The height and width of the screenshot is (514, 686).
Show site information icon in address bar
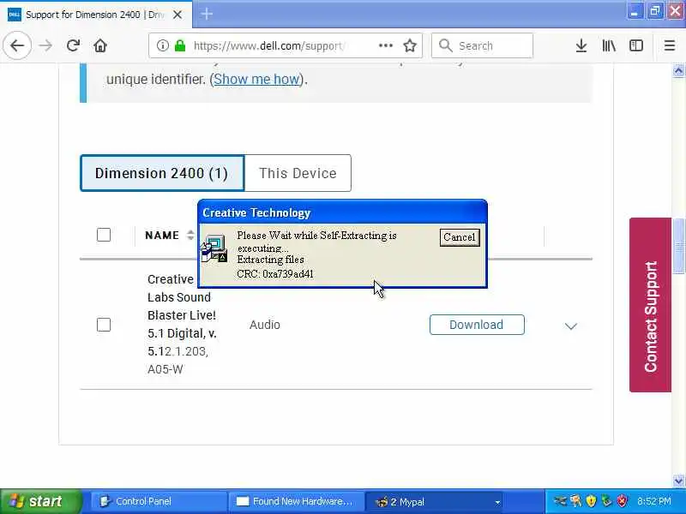(162, 45)
